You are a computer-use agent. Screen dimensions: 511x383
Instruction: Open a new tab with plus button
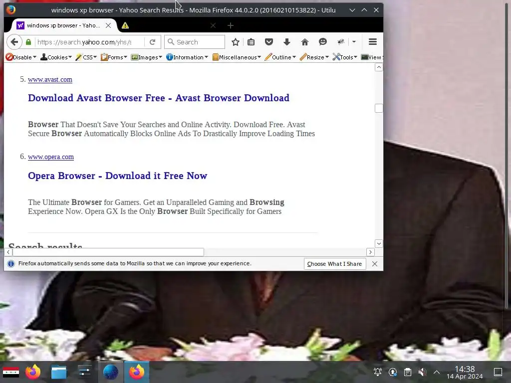point(231,25)
